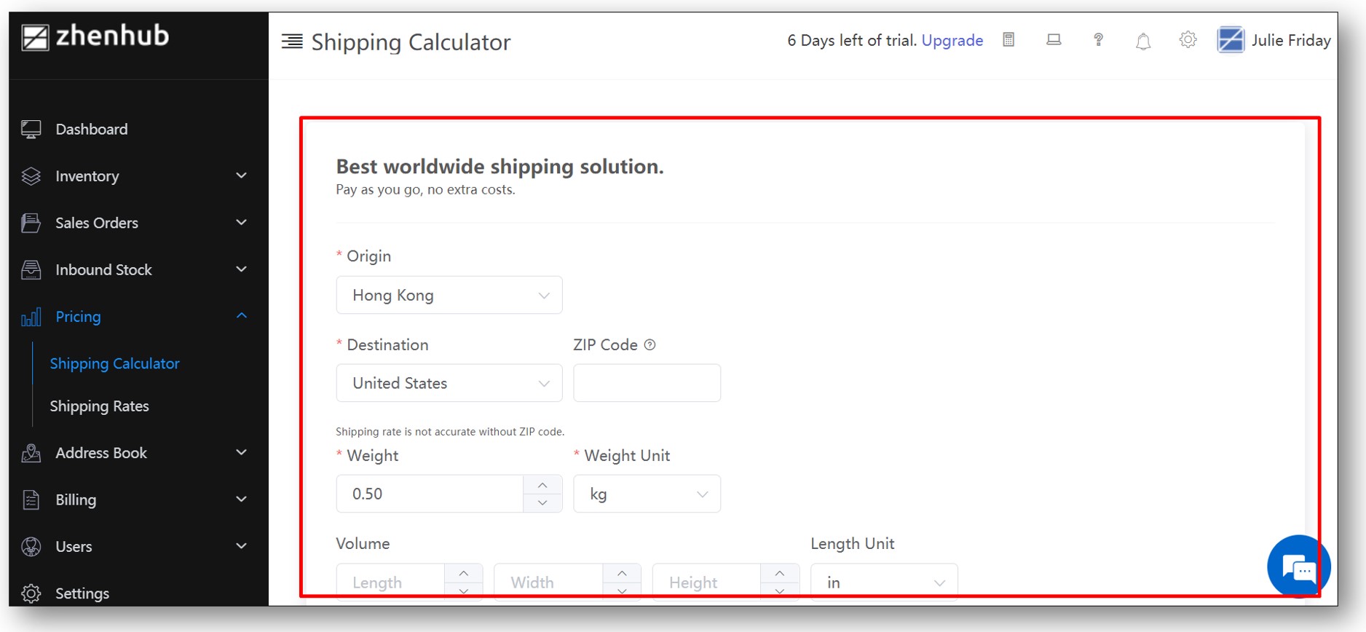Open Shipping Calculator menu item

pyautogui.click(x=114, y=363)
